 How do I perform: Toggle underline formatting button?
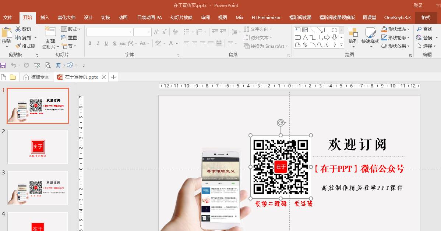click(106, 43)
